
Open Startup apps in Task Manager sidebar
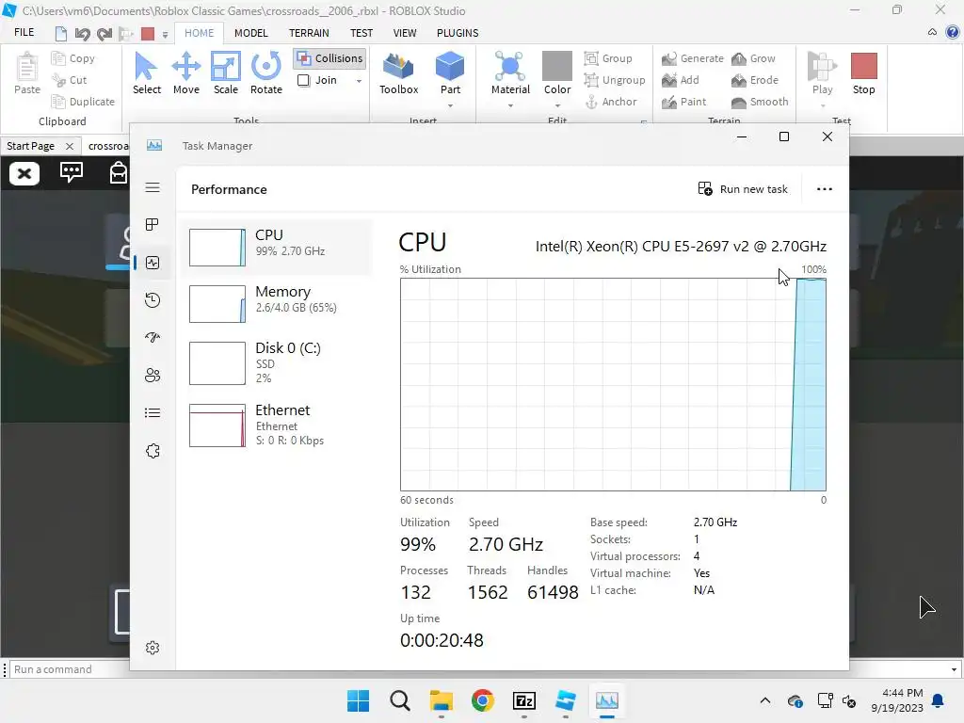153,338
